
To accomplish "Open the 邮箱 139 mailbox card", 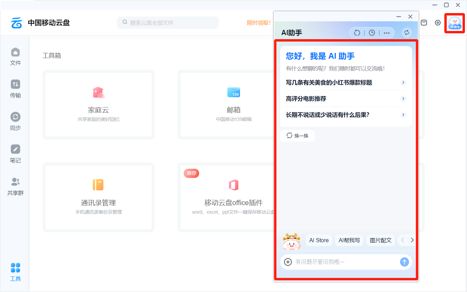I will click(233, 105).
